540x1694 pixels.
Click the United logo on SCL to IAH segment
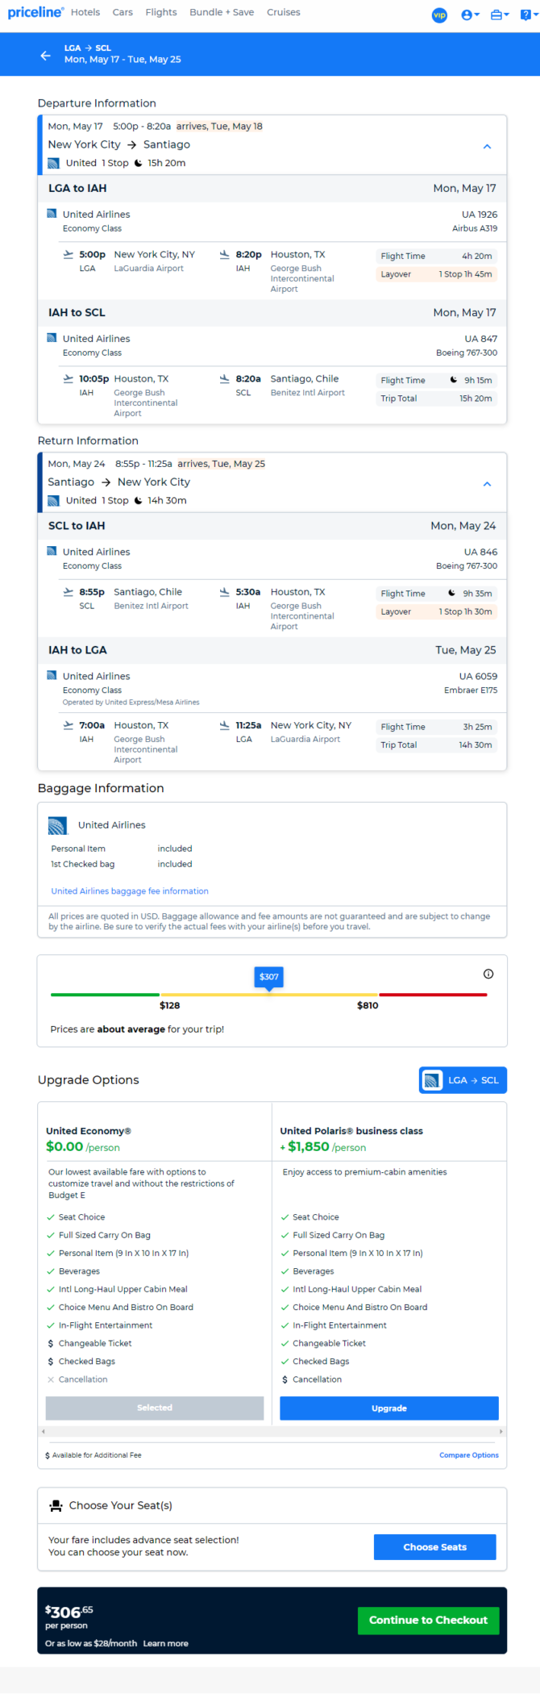(52, 551)
